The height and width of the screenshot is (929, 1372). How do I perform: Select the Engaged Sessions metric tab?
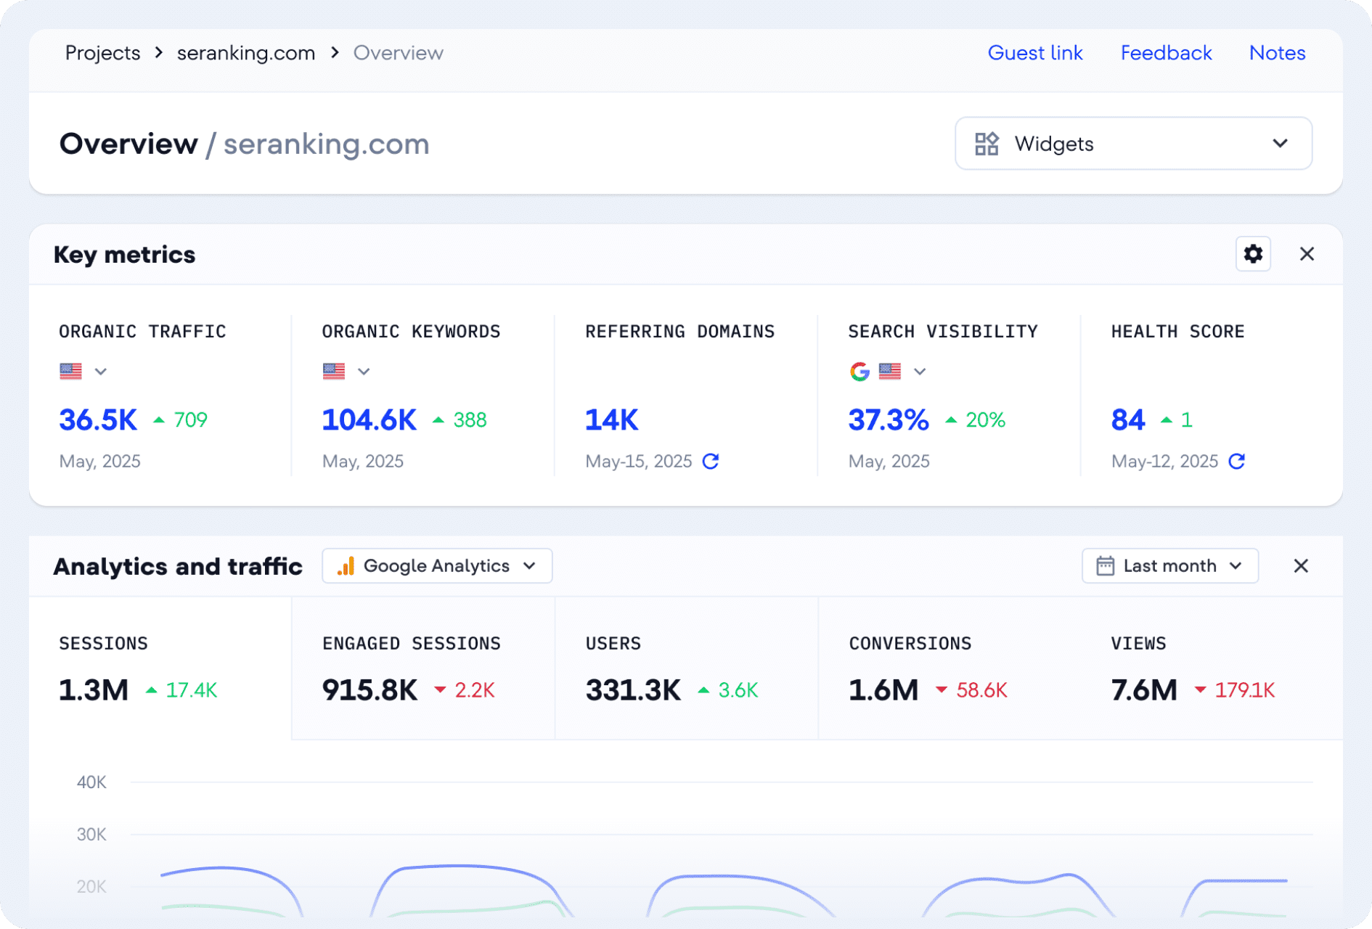click(x=423, y=668)
